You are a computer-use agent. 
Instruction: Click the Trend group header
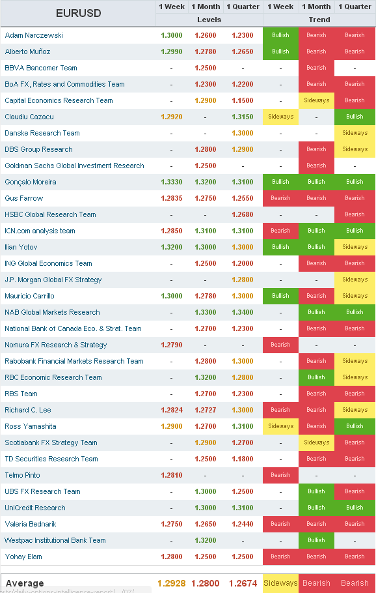pos(319,20)
